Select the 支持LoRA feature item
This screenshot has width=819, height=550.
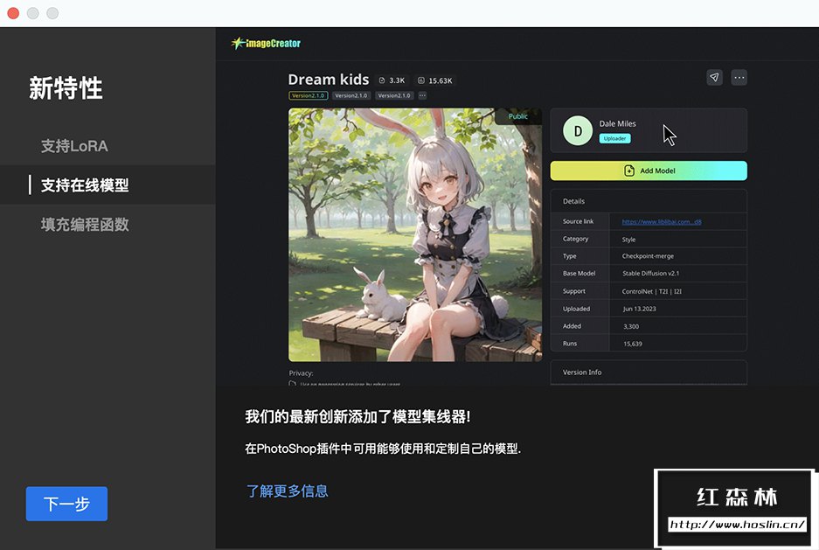(x=74, y=146)
